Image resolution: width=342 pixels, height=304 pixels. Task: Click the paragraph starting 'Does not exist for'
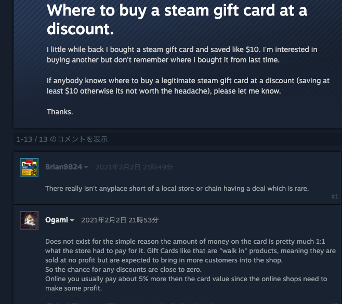(190, 251)
